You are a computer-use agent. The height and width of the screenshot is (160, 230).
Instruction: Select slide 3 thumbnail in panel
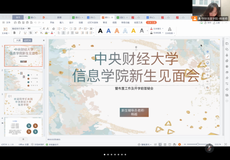23,104
